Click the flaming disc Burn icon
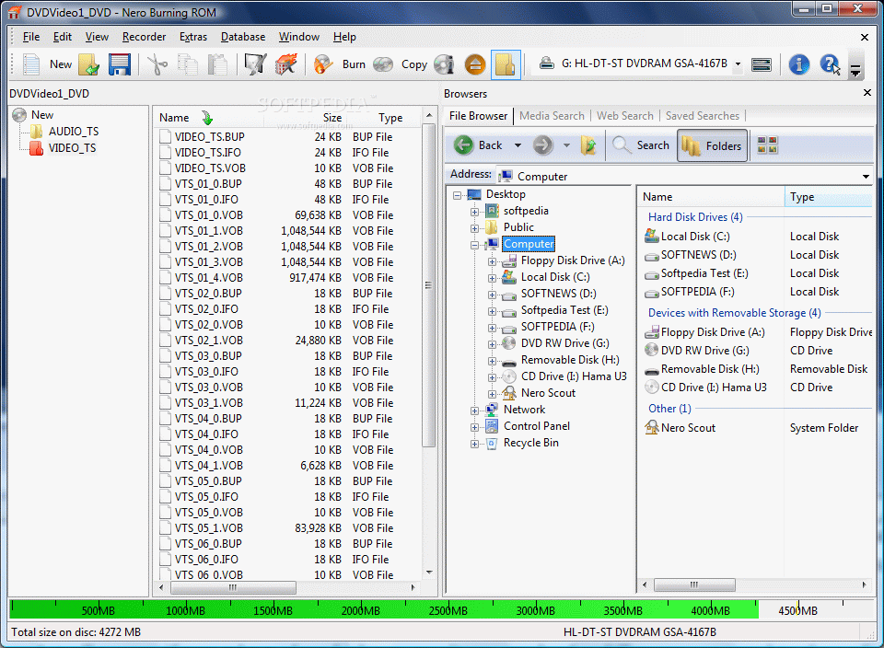Image resolution: width=884 pixels, height=648 pixels. 323,64
